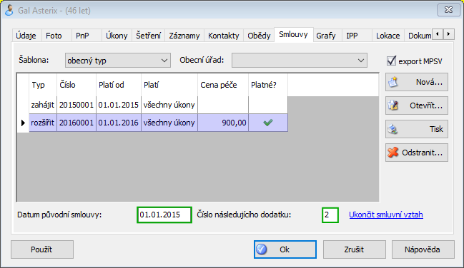Viewport: 464px width, 268px height.
Task: Click the row pointer arrow beside rozšířit
Action: click(23, 123)
